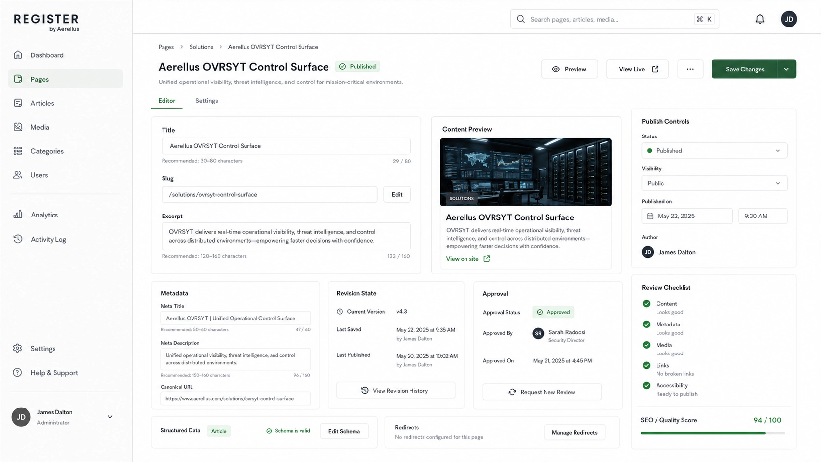Go to Pages in the breadcrumb

point(166,47)
